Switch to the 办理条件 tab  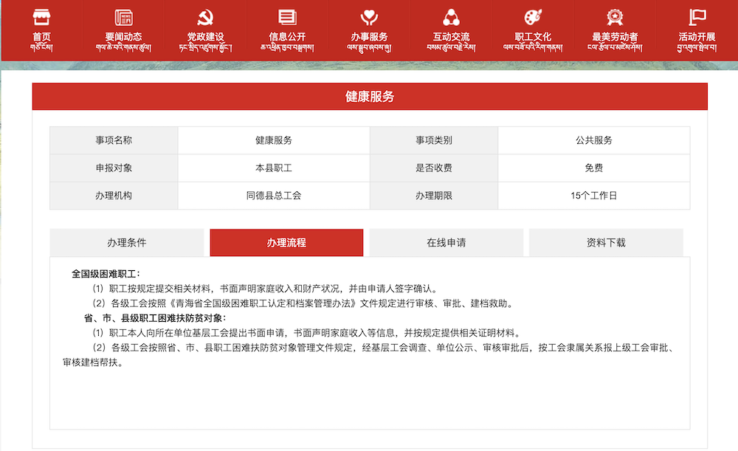click(x=127, y=243)
